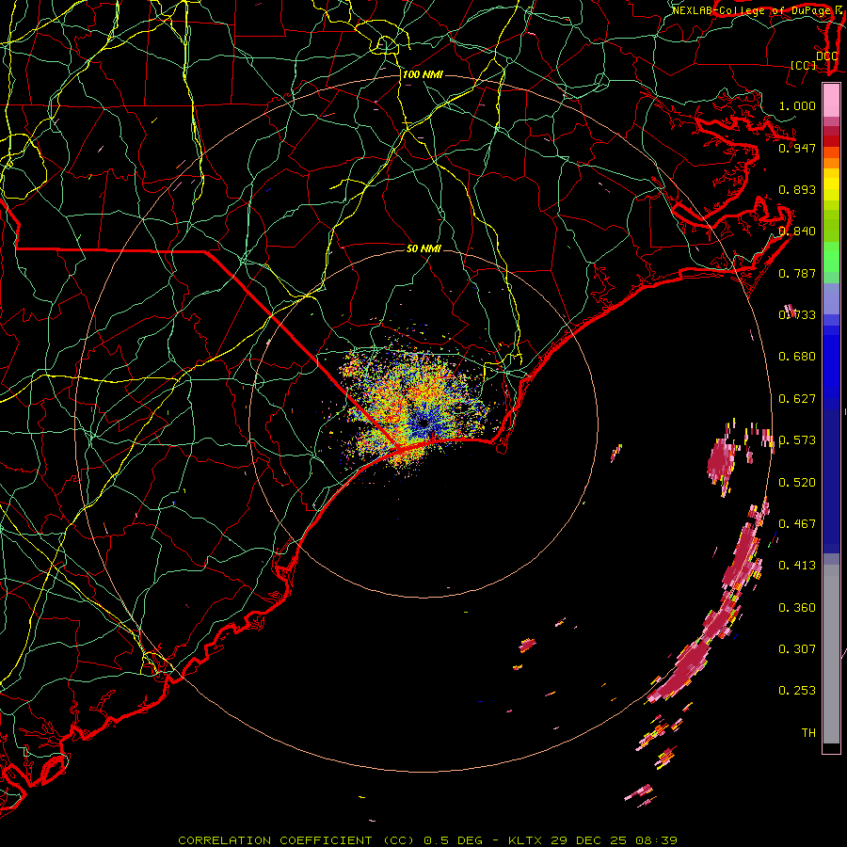Click the 100 NMI range ring label
Image resolution: width=847 pixels, height=847 pixels.
click(x=423, y=74)
